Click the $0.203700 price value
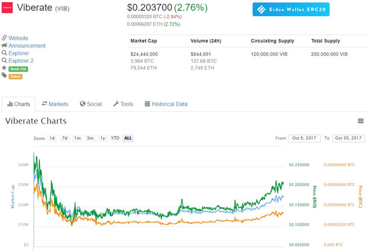370x251 pixels. pos(150,8)
